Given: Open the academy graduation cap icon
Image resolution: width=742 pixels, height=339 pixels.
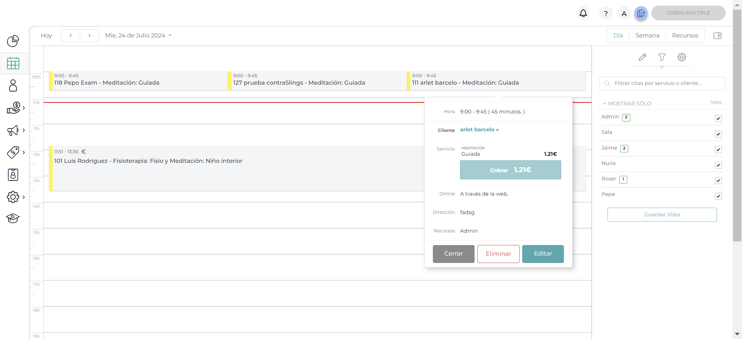Looking at the screenshot, I should [x=13, y=218].
